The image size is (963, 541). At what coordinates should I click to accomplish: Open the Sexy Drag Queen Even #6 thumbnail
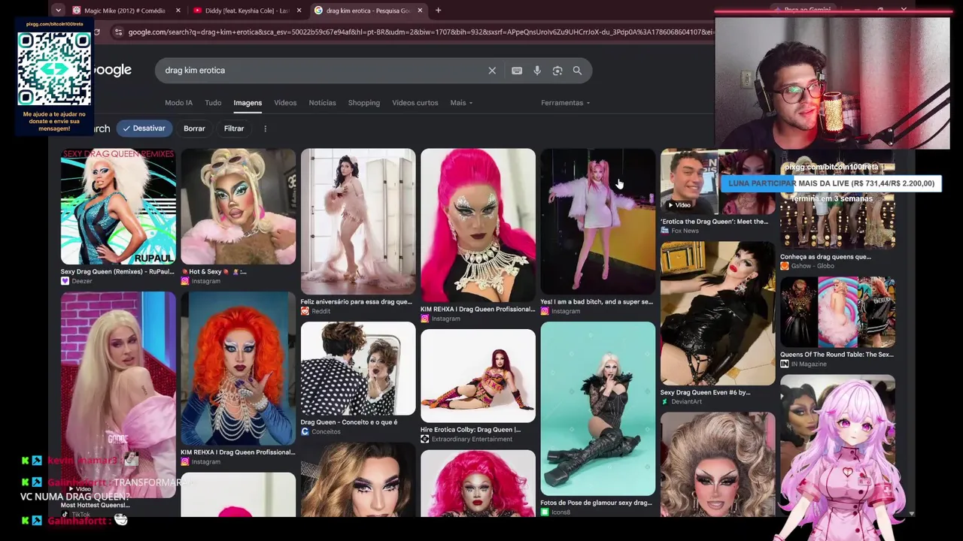[x=718, y=313]
